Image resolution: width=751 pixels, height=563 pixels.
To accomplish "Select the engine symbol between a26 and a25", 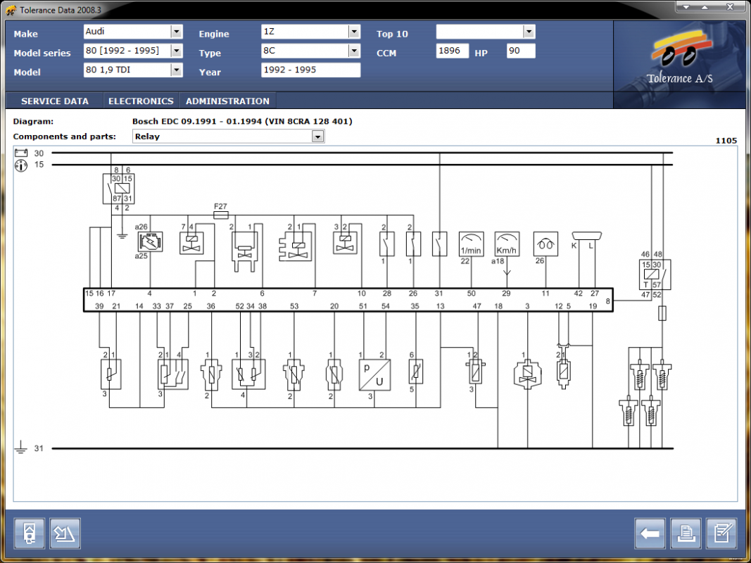I will [150, 242].
